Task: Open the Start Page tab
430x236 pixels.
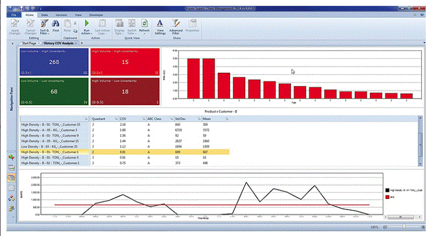Action: [29, 43]
